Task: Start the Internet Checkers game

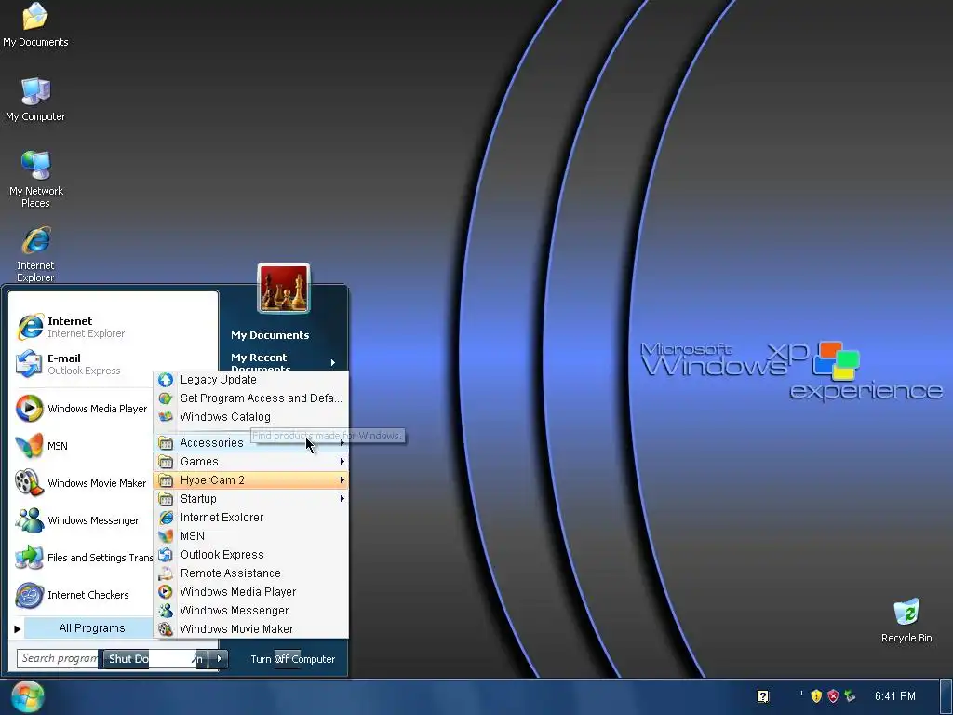Action: coord(83,595)
